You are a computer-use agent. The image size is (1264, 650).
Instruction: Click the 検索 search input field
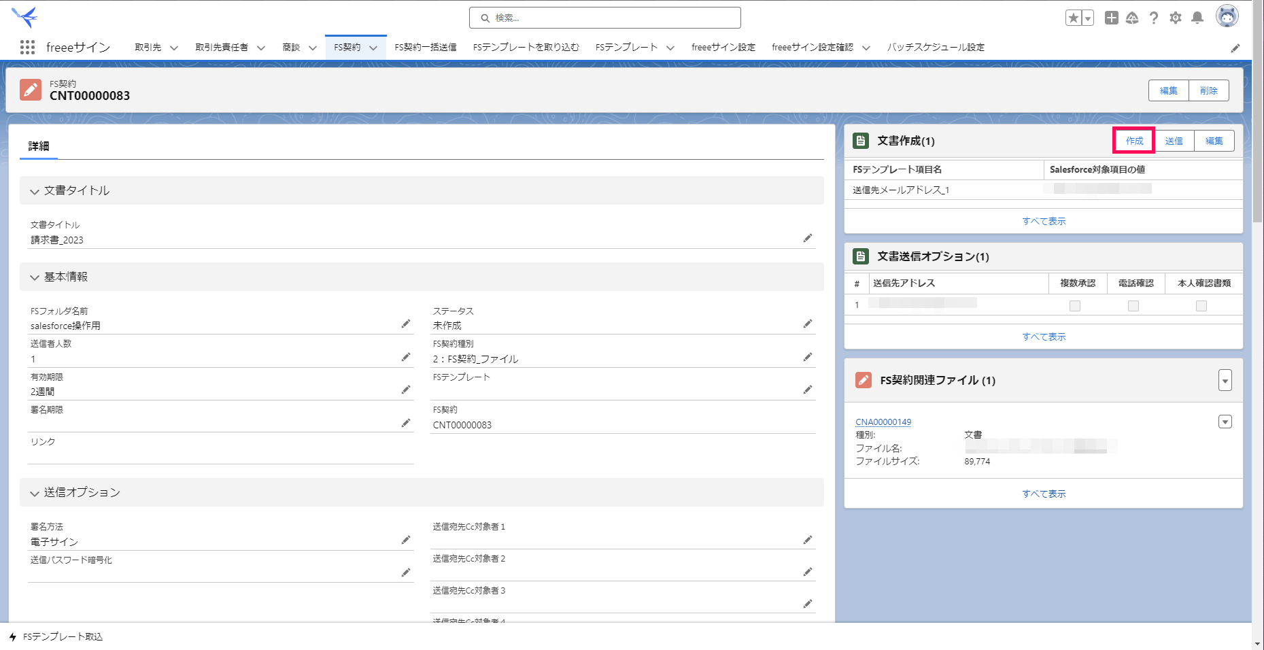605,18
